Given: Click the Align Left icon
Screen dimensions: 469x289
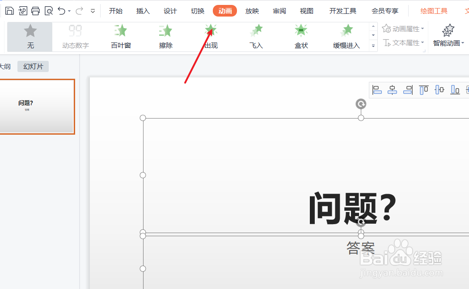Looking at the screenshot, I should tap(377, 90).
